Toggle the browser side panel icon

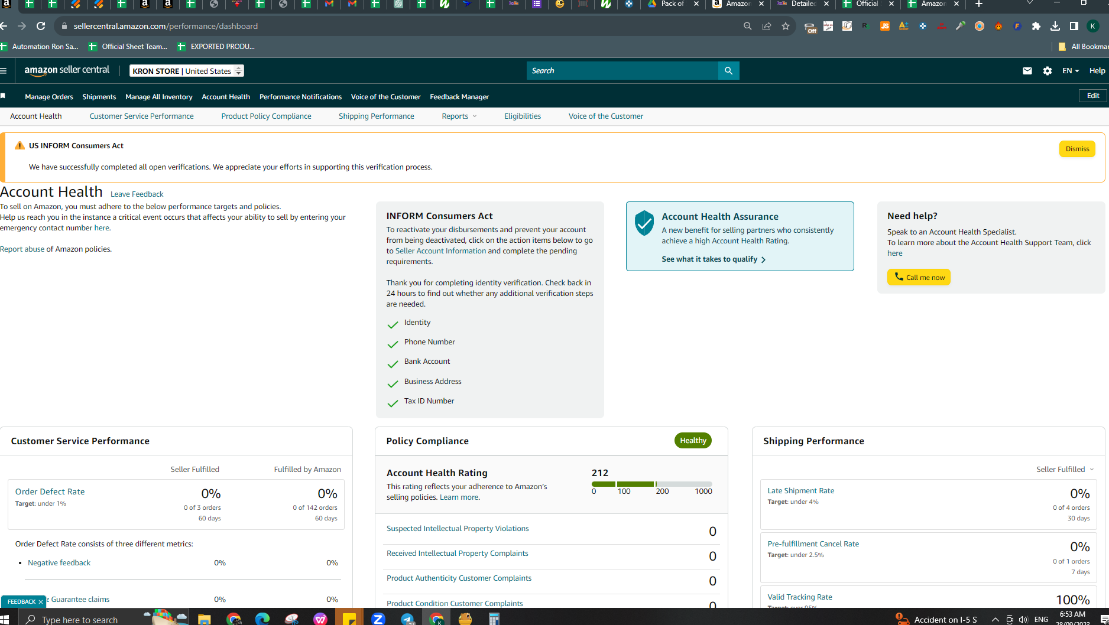coord(1074,26)
